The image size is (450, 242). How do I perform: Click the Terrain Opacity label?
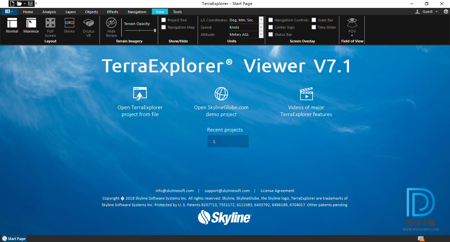[x=137, y=24]
